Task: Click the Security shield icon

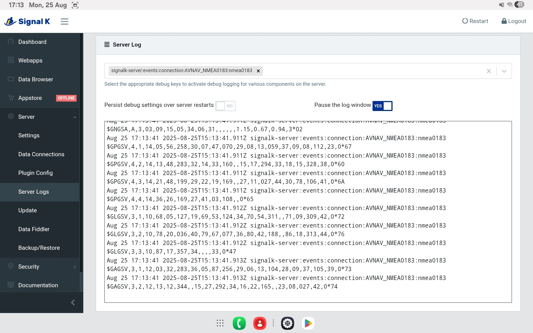Action: pyautogui.click(x=11, y=266)
